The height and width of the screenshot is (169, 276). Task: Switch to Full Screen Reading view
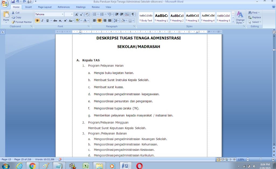222,159
